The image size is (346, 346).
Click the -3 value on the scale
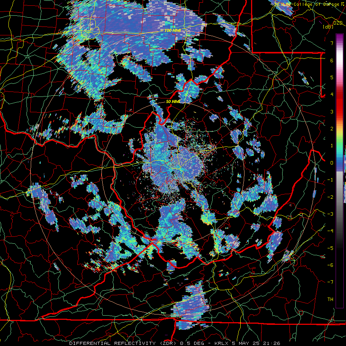coord(330,214)
